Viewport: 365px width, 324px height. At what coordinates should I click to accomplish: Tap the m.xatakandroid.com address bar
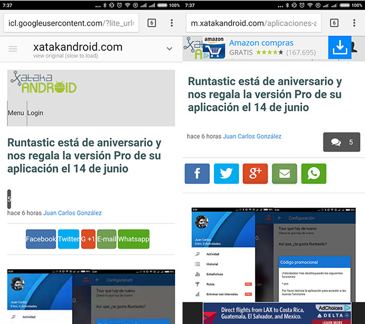click(x=254, y=23)
